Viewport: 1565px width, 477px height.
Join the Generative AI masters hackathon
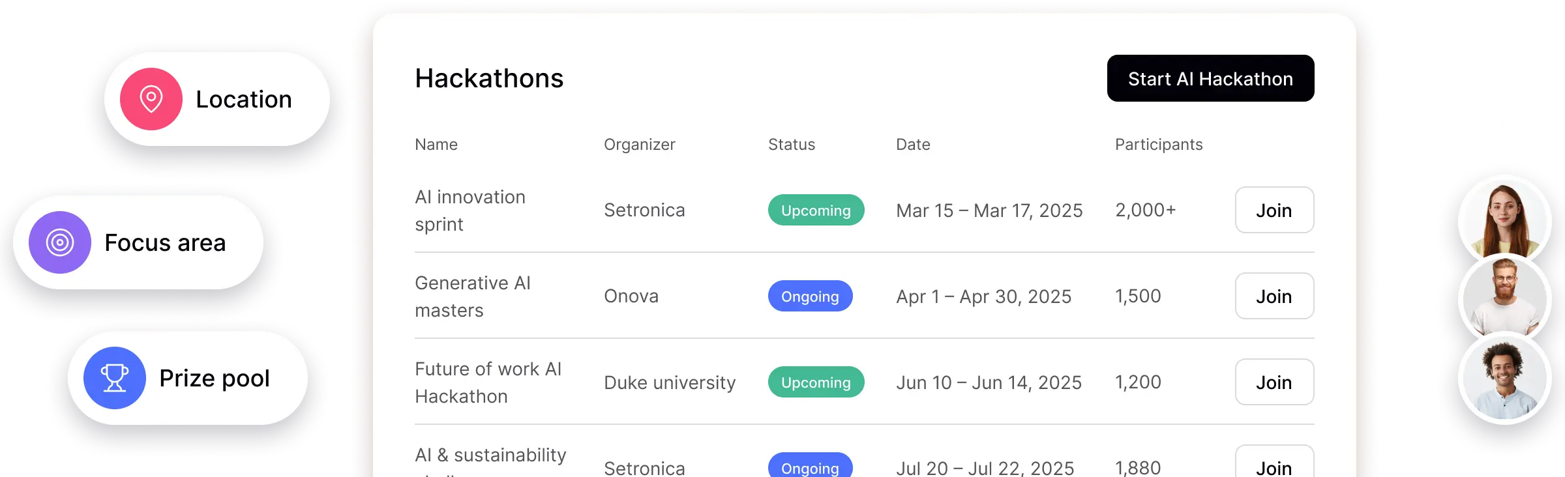(x=1274, y=296)
